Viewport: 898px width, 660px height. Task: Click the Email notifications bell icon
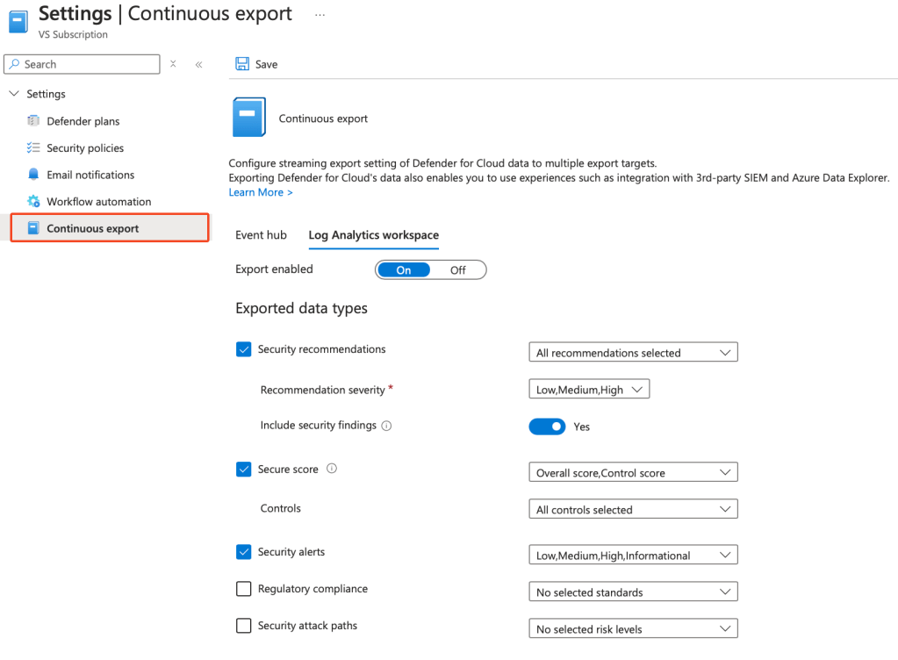point(33,175)
